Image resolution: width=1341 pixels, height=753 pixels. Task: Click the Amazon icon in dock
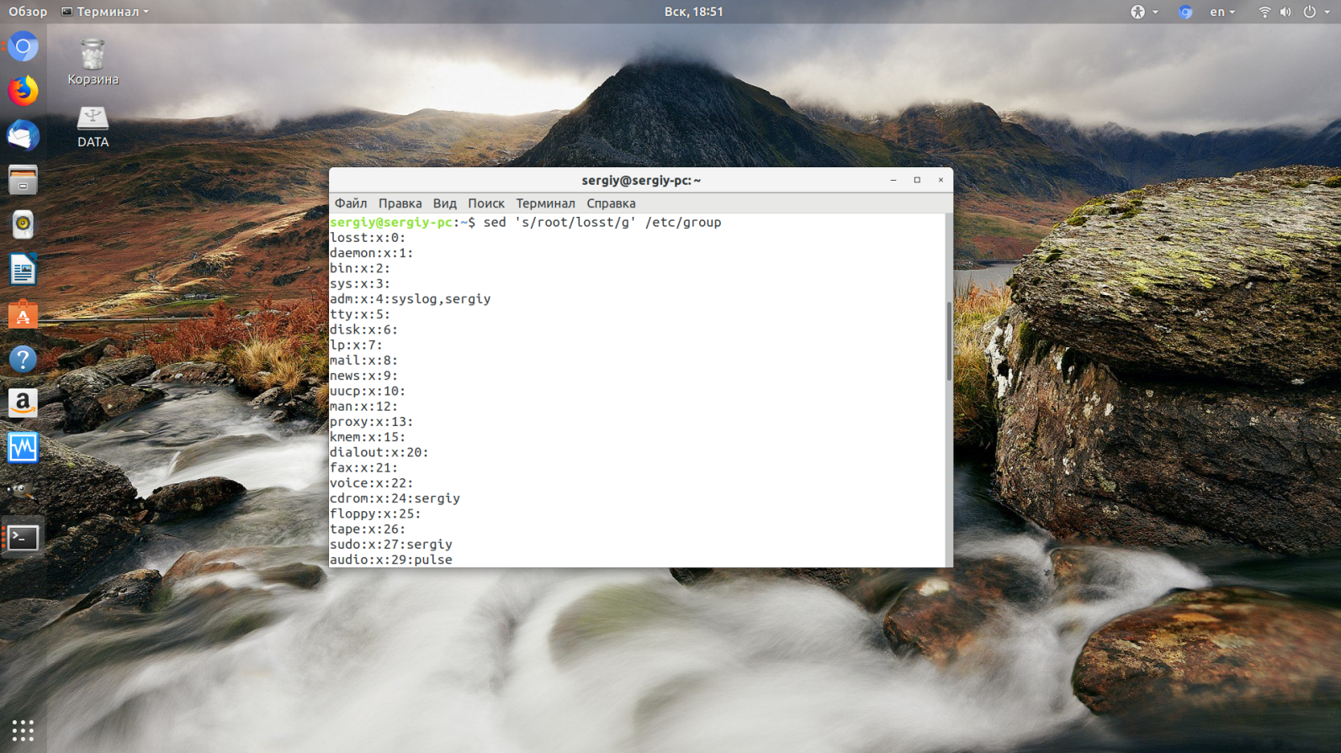point(23,403)
